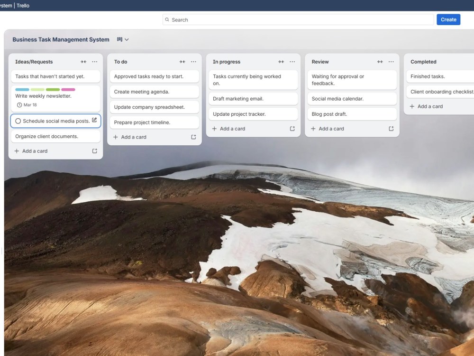Open the Finished tasks card

click(440, 76)
